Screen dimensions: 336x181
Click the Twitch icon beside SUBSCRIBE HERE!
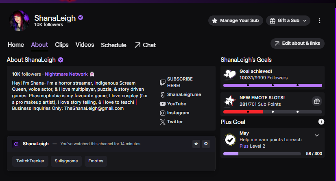coord(162,82)
